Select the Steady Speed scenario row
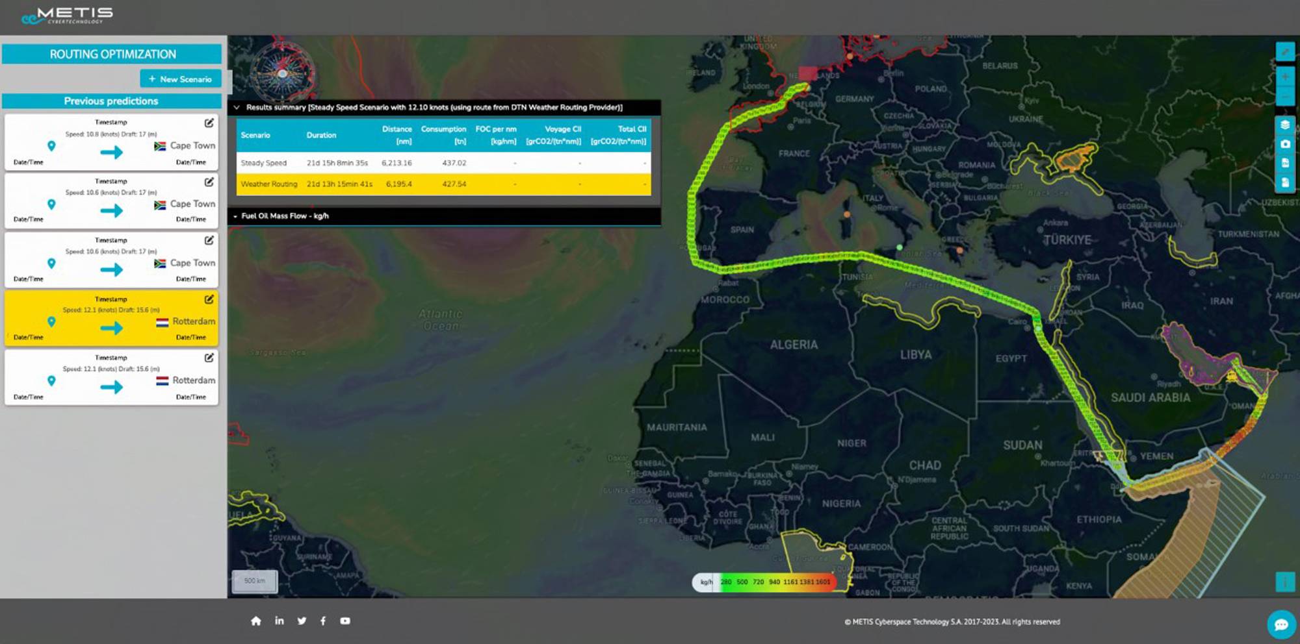 point(443,163)
